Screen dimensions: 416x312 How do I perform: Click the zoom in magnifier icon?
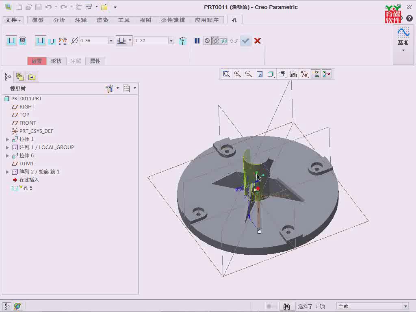click(x=238, y=74)
